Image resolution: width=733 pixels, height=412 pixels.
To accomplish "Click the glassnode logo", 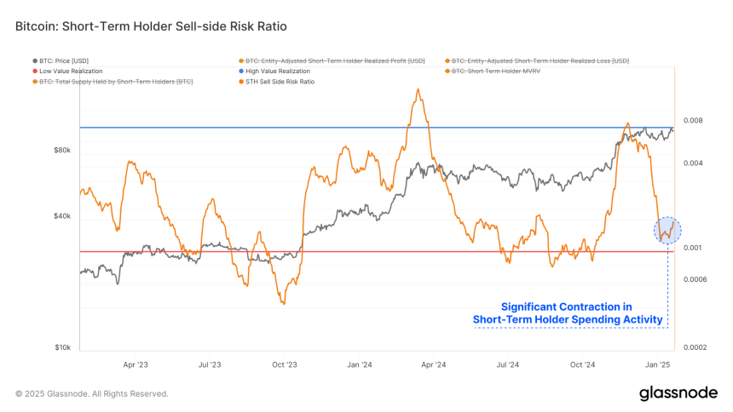I will pyautogui.click(x=678, y=393).
